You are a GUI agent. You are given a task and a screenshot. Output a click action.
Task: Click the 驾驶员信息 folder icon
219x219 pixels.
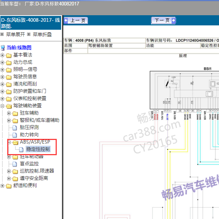coord(9,77)
